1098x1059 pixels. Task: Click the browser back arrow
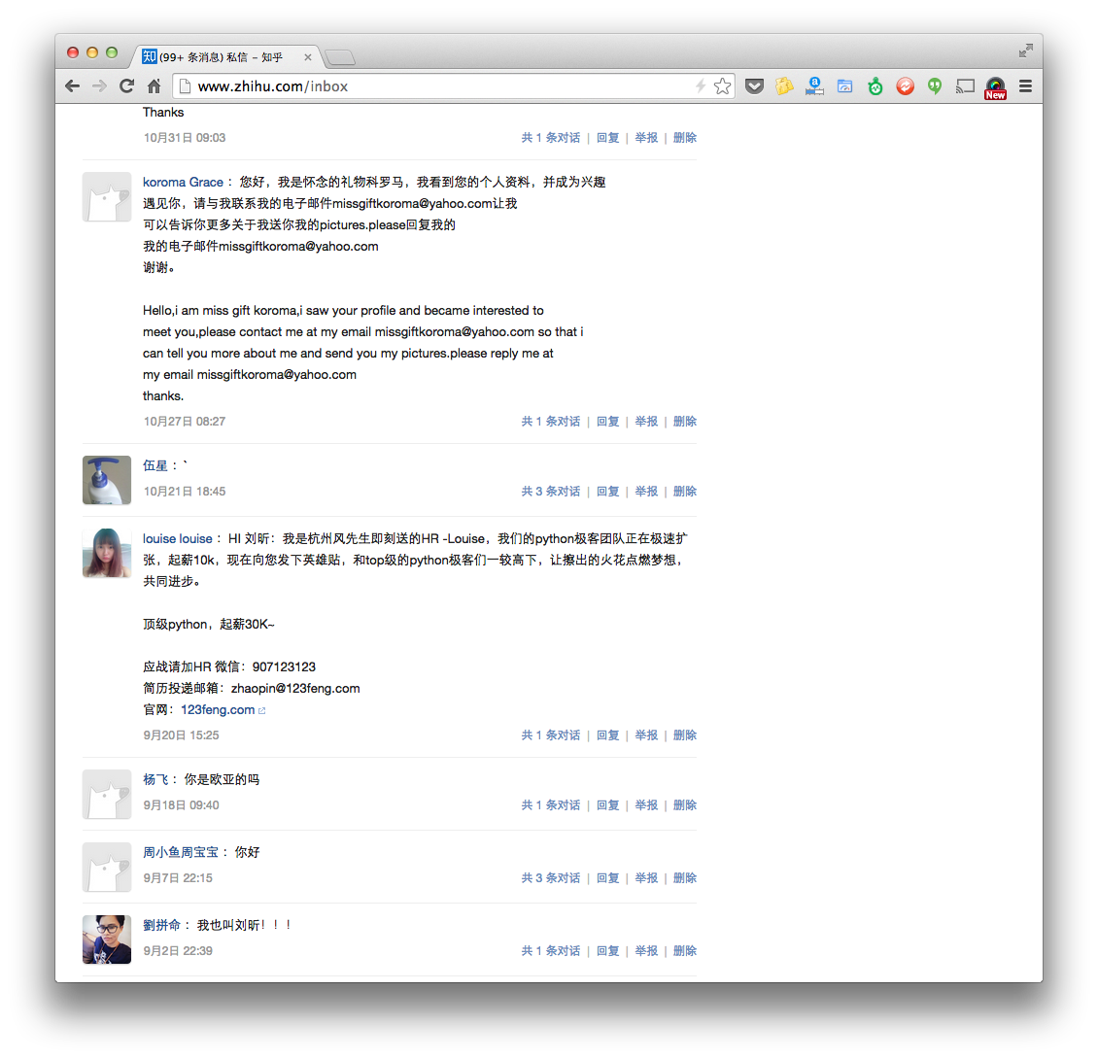73,86
